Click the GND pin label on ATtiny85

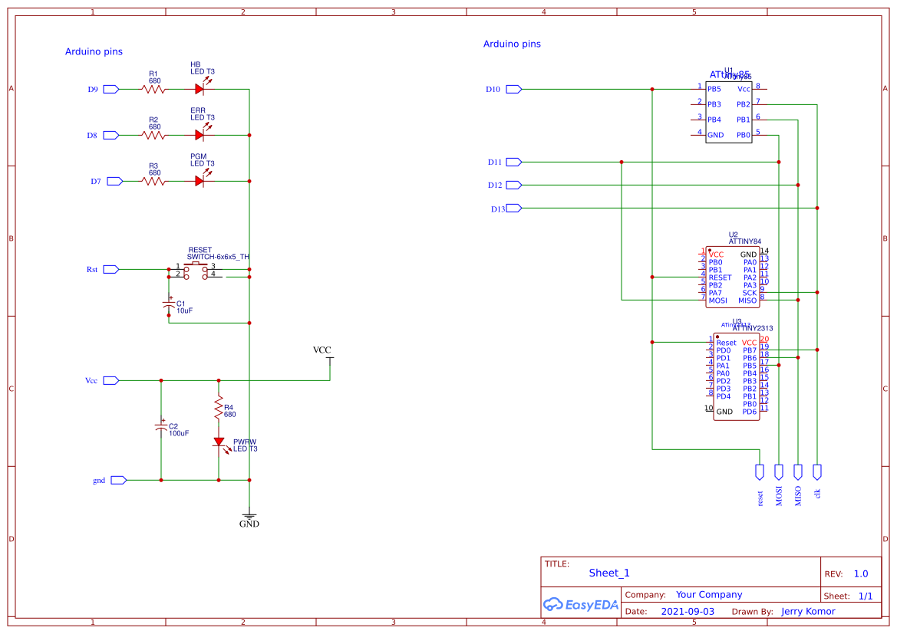point(716,136)
